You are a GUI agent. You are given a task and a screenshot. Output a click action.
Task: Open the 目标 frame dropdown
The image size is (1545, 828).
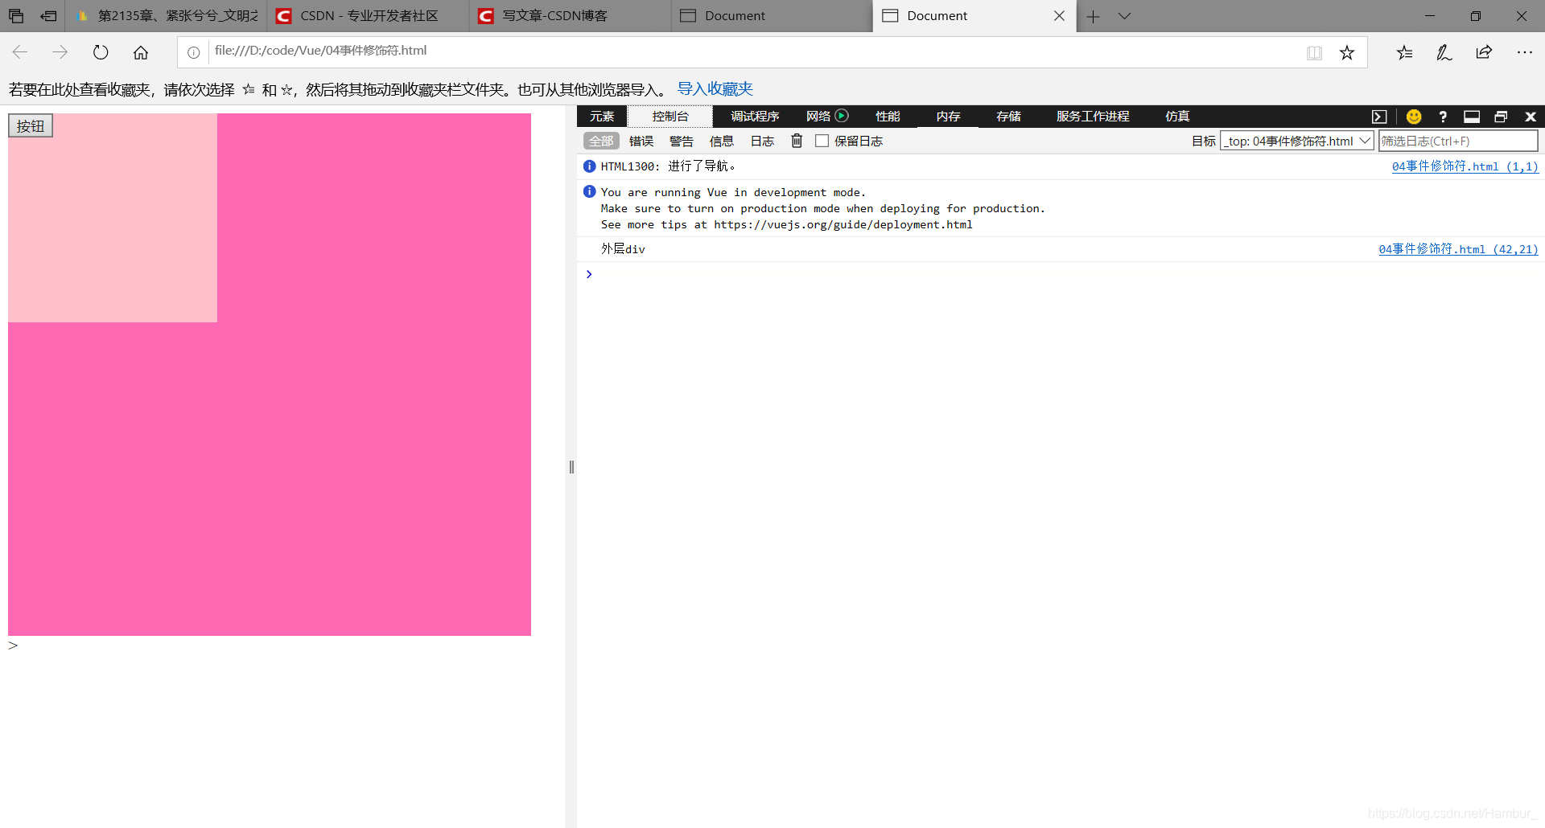click(x=1296, y=141)
